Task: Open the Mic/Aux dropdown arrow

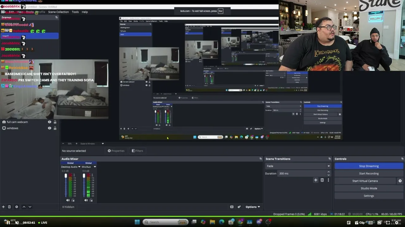Action: click(x=95, y=167)
